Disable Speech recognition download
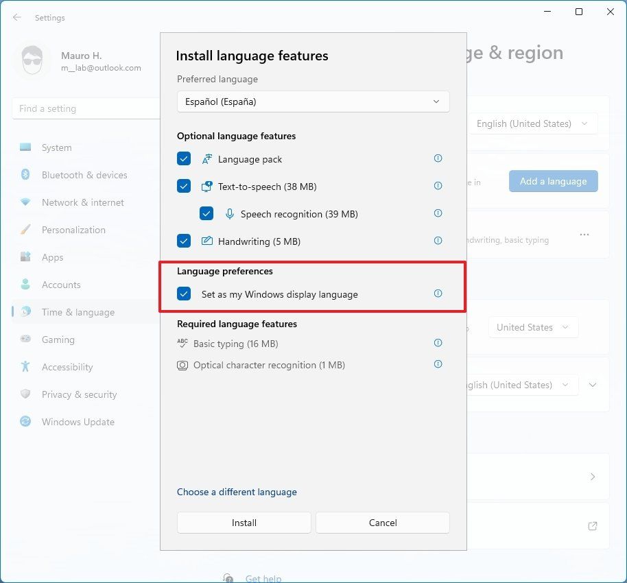Viewport: 627px width, 583px height. (x=206, y=213)
